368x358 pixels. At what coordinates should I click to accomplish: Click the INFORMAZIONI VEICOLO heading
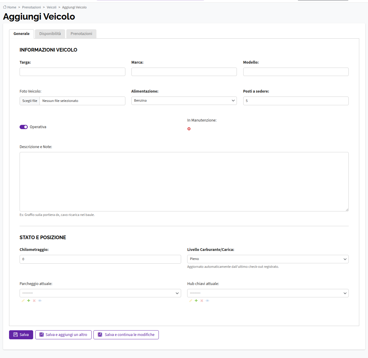[49, 50]
